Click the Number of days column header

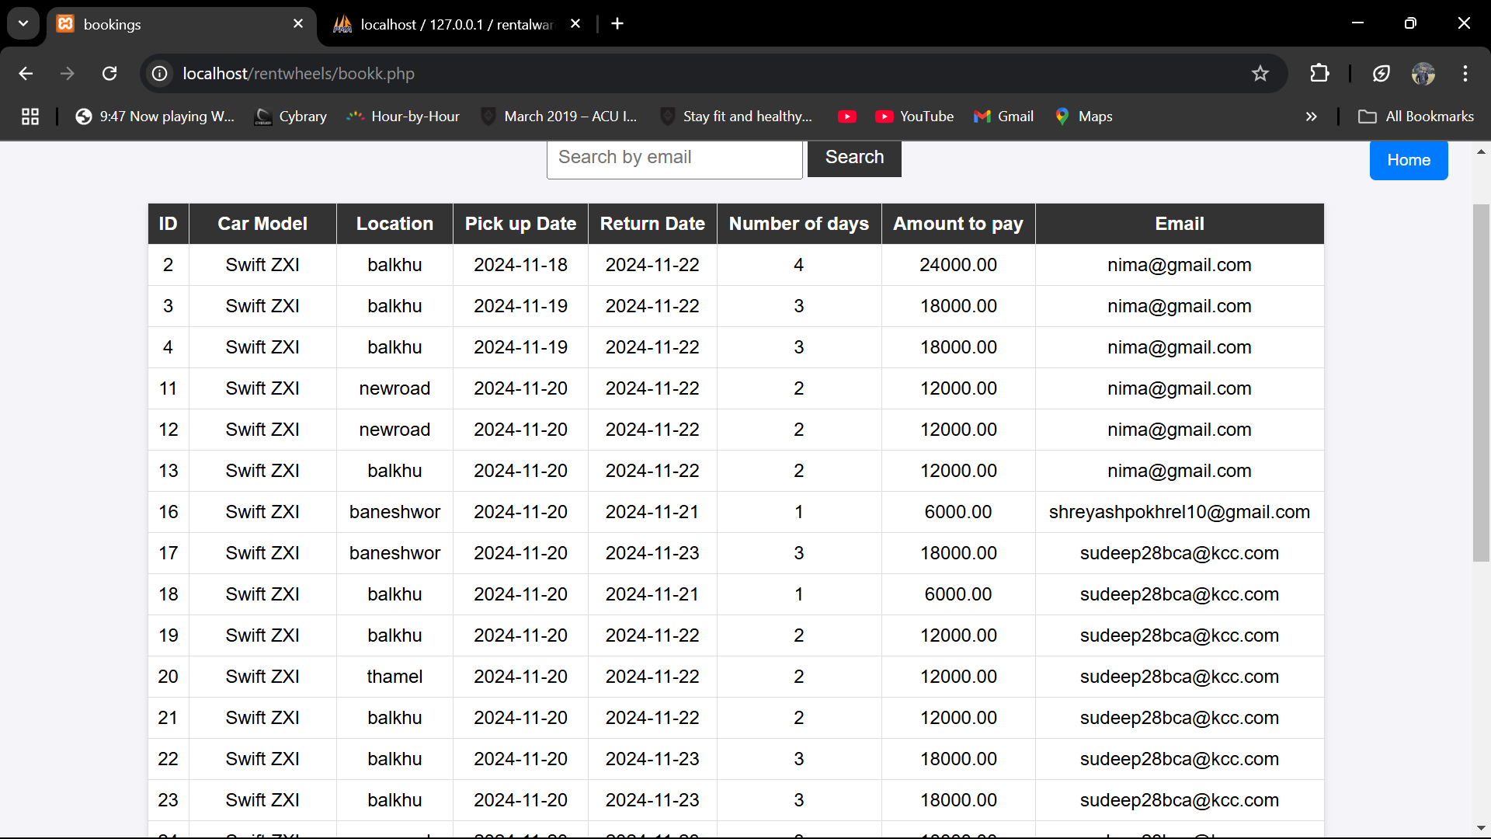tap(798, 224)
